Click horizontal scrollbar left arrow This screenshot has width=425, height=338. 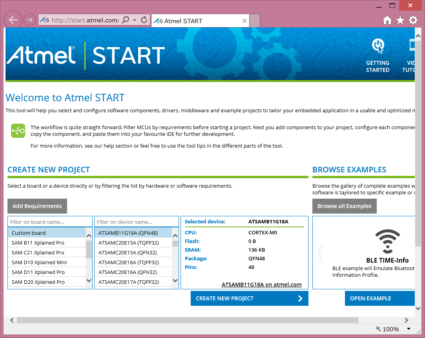(12, 320)
